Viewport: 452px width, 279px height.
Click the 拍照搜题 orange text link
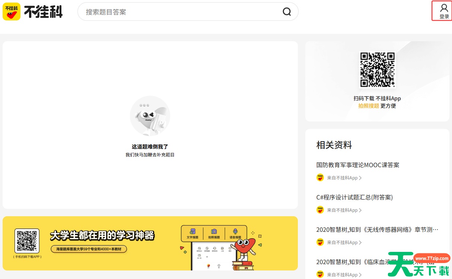tap(369, 106)
